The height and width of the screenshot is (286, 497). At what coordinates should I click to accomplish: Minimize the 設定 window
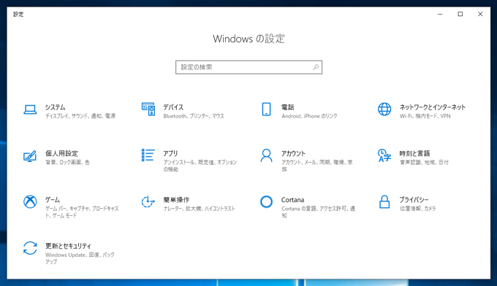click(x=440, y=15)
